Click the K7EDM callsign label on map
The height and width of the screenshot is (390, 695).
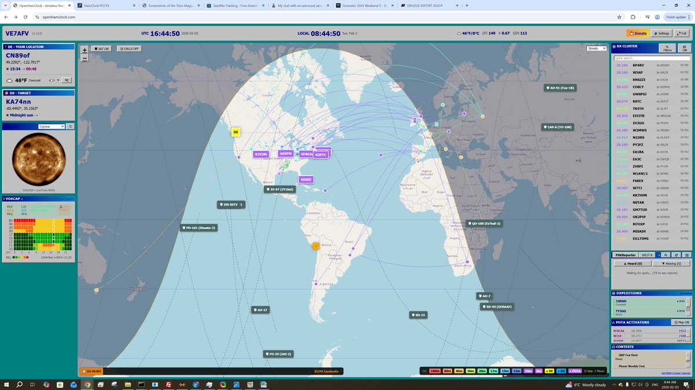[261, 154]
